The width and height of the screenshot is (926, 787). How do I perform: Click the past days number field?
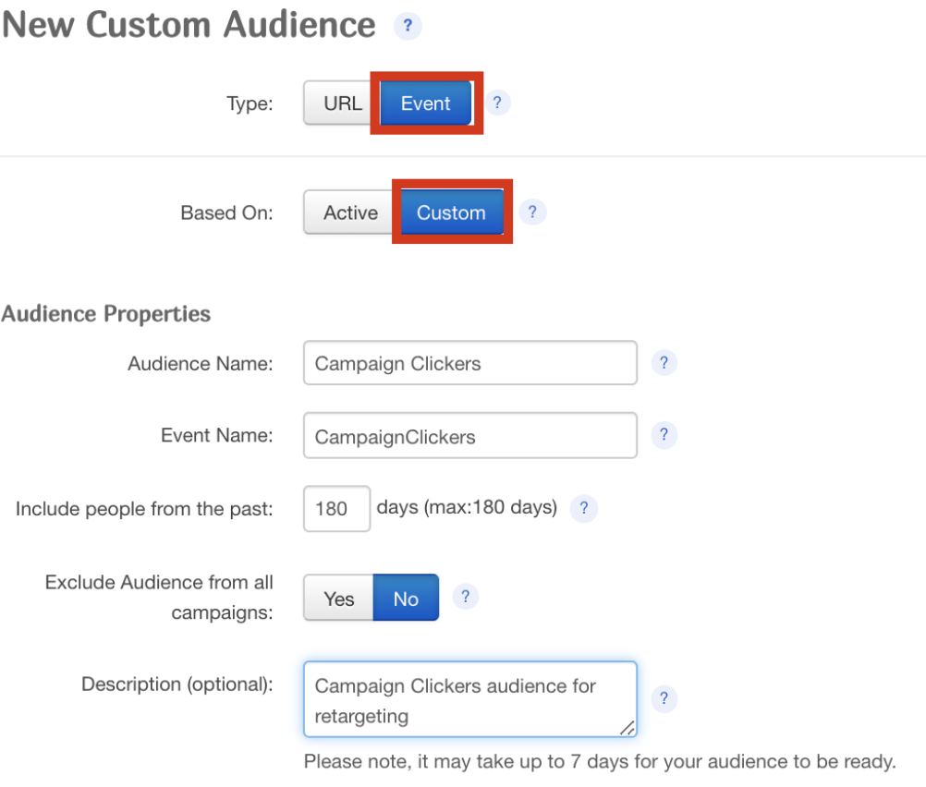(336, 508)
